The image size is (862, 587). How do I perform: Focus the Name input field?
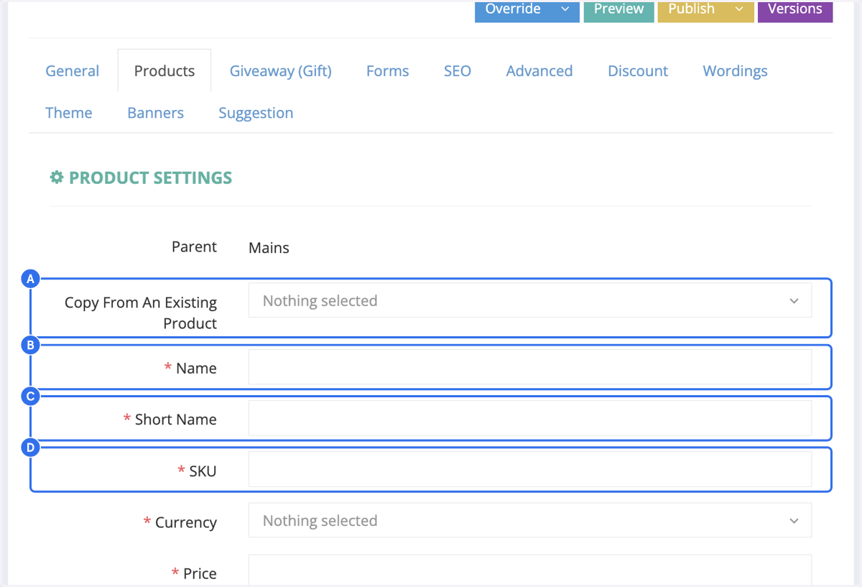pyautogui.click(x=530, y=367)
